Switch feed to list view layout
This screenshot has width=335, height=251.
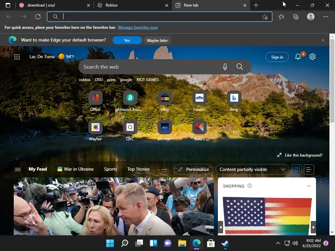(x=309, y=170)
